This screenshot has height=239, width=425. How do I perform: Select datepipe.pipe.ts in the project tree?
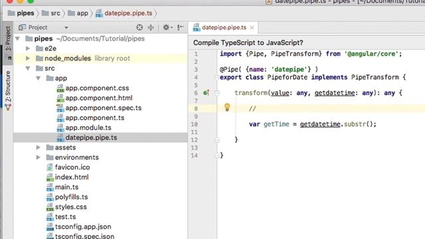coord(91,137)
